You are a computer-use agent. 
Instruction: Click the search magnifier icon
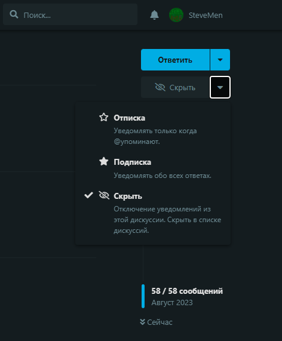click(14, 14)
